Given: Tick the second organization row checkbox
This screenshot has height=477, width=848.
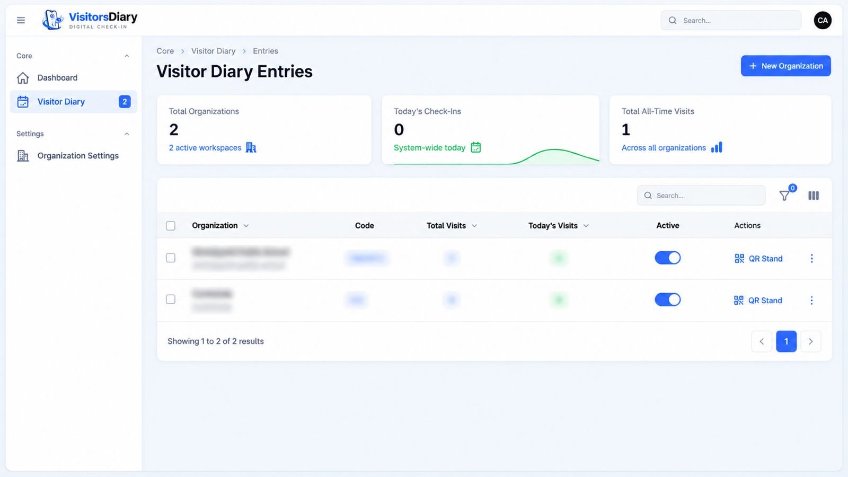Looking at the screenshot, I should tap(171, 299).
